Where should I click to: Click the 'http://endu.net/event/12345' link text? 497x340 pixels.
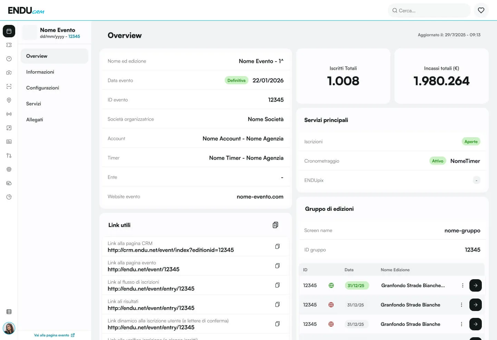144,269
